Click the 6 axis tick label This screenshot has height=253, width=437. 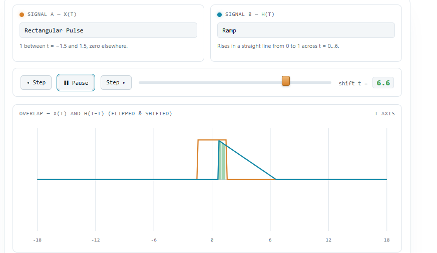[270, 240]
